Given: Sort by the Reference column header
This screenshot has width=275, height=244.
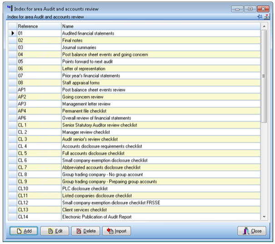Looking at the screenshot, I should point(39,26).
